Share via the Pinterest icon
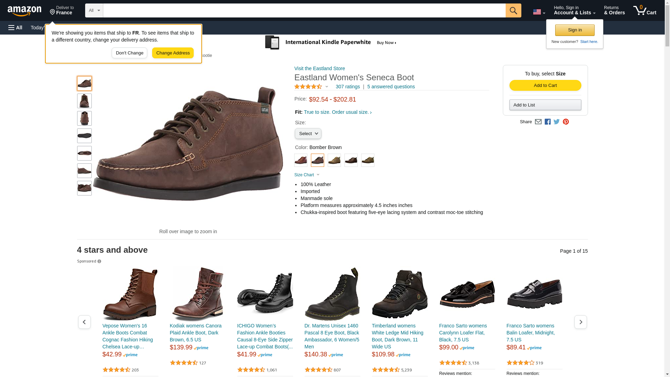670x377 pixels. [x=566, y=122]
